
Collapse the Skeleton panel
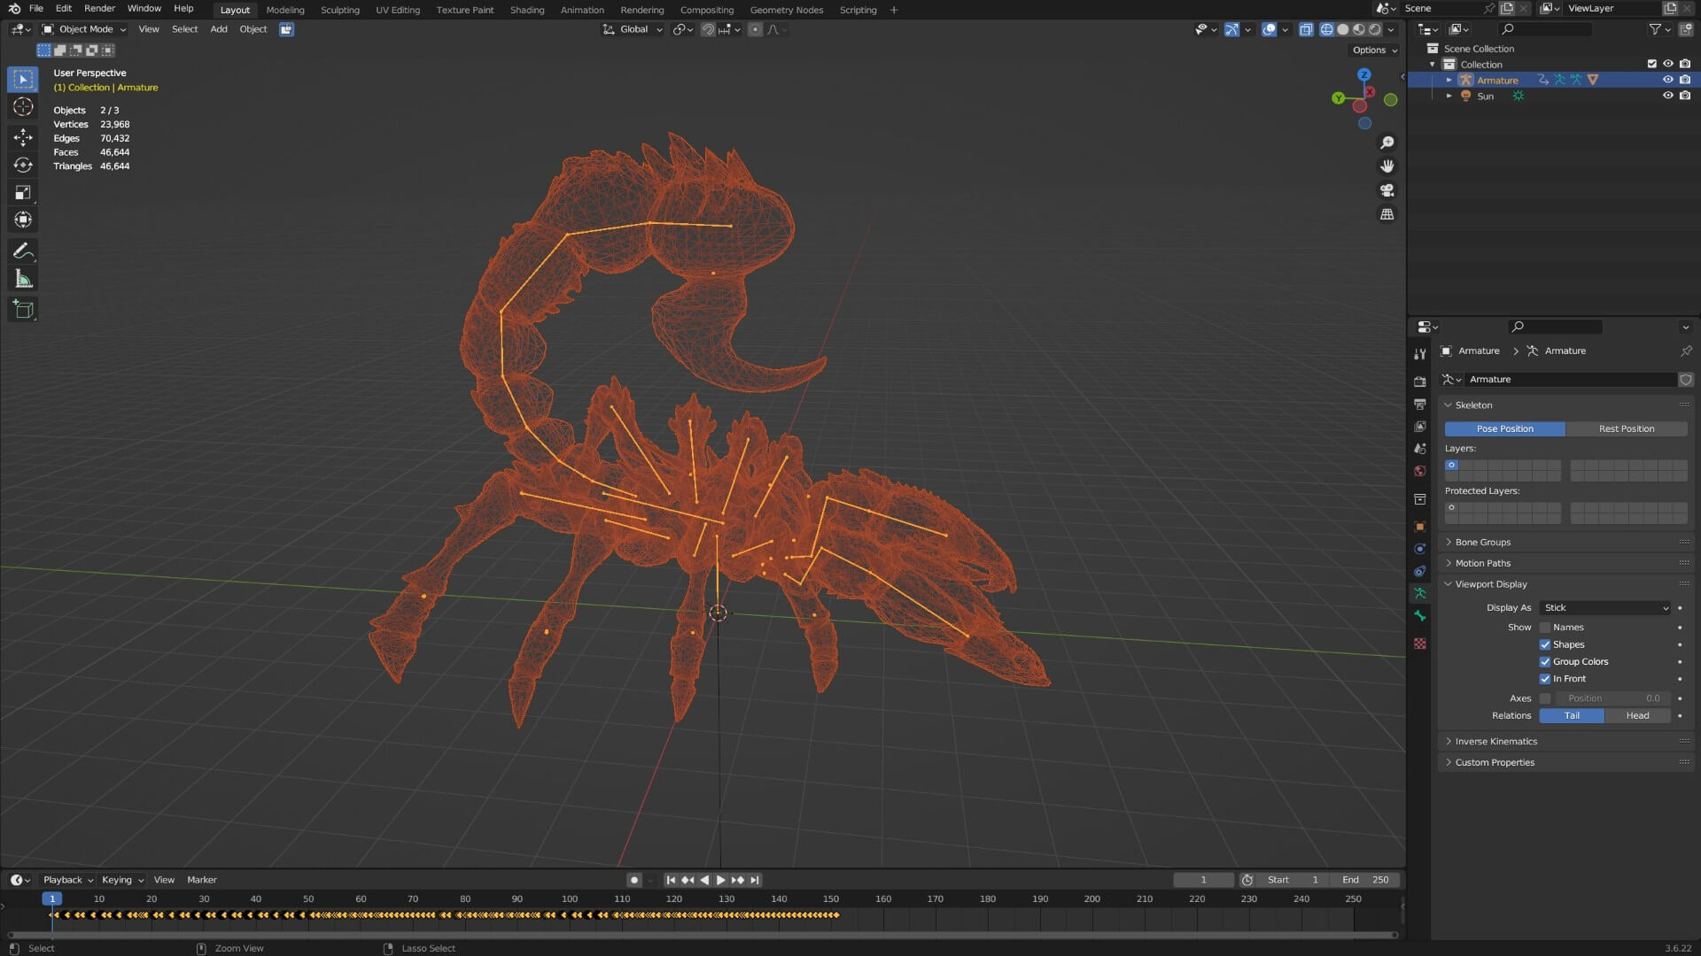click(x=1473, y=405)
